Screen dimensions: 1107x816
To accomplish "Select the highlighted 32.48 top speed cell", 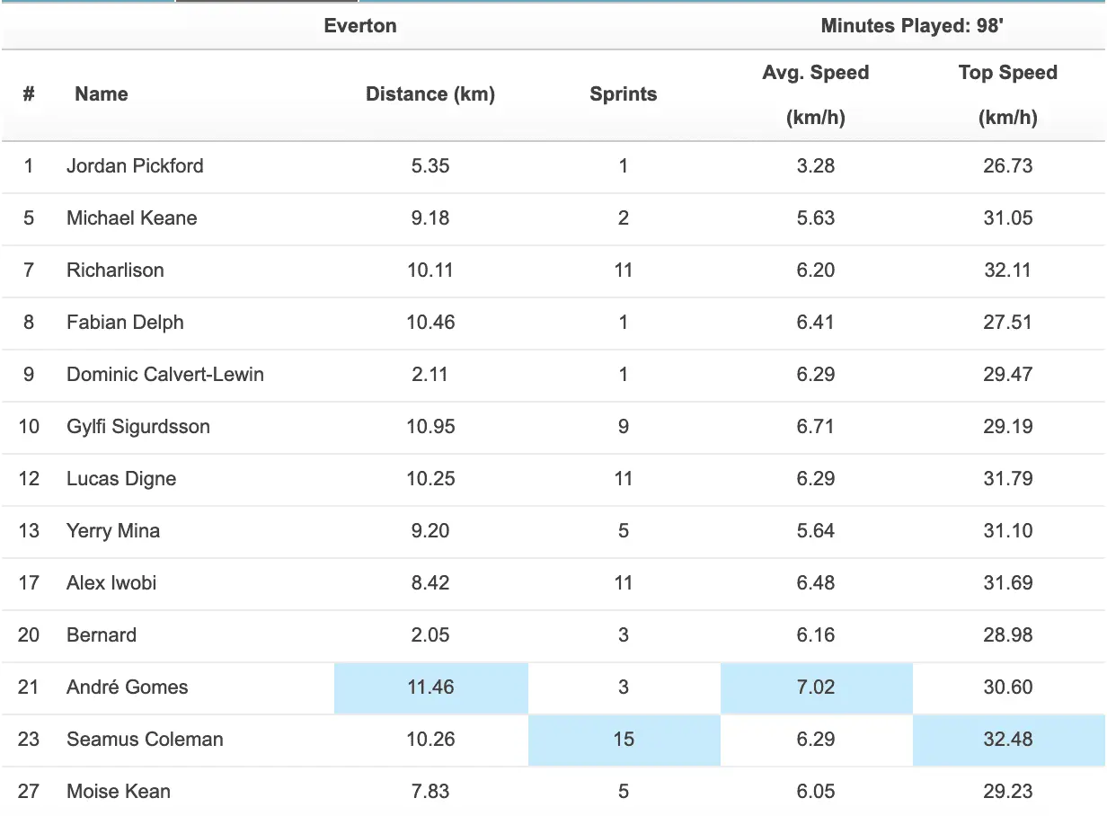I will coord(1008,740).
